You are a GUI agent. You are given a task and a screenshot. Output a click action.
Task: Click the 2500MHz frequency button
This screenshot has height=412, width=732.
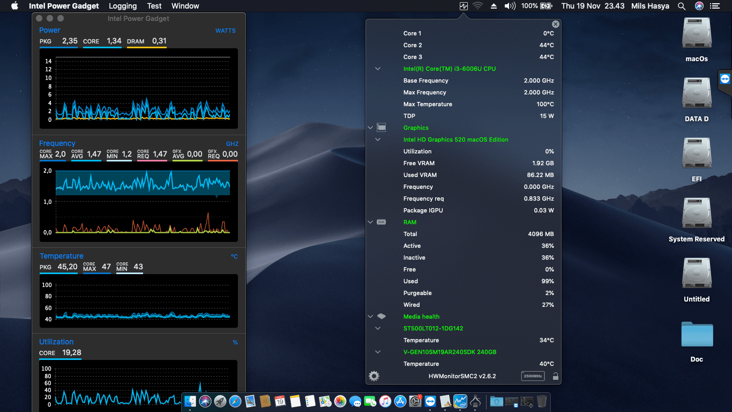coord(533,376)
